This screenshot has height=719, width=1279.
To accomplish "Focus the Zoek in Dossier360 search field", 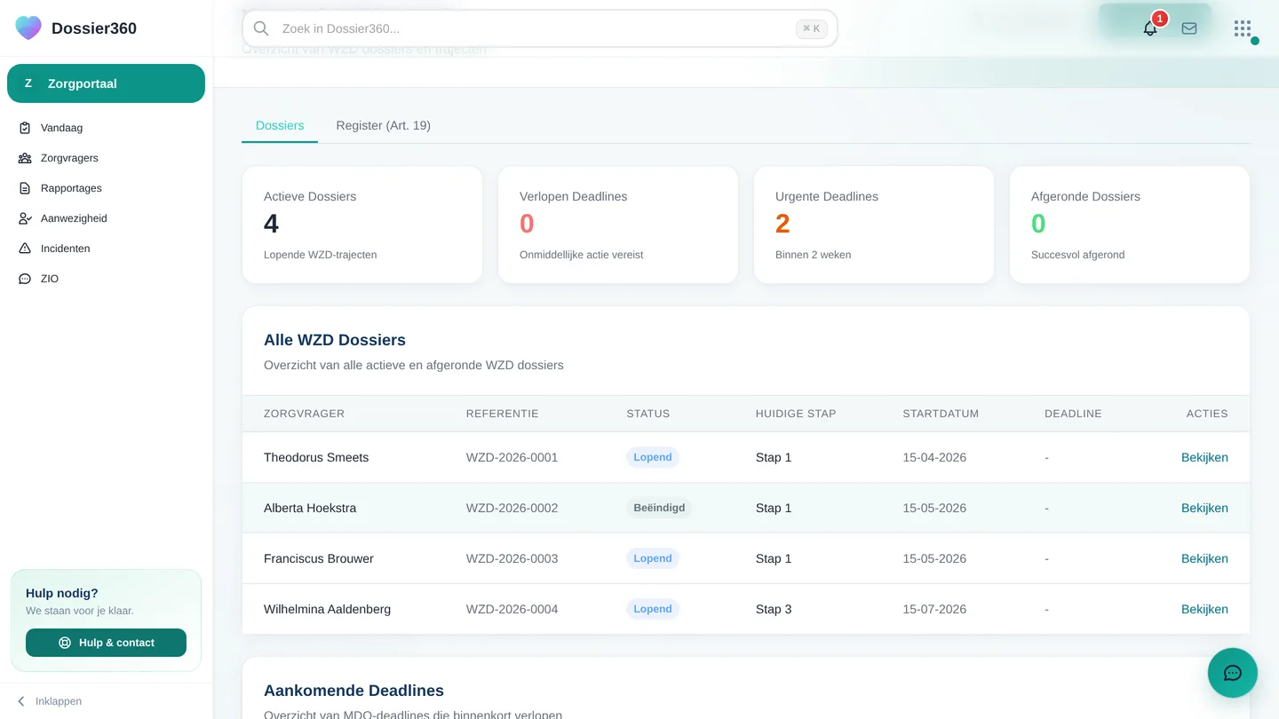I will pos(539,28).
